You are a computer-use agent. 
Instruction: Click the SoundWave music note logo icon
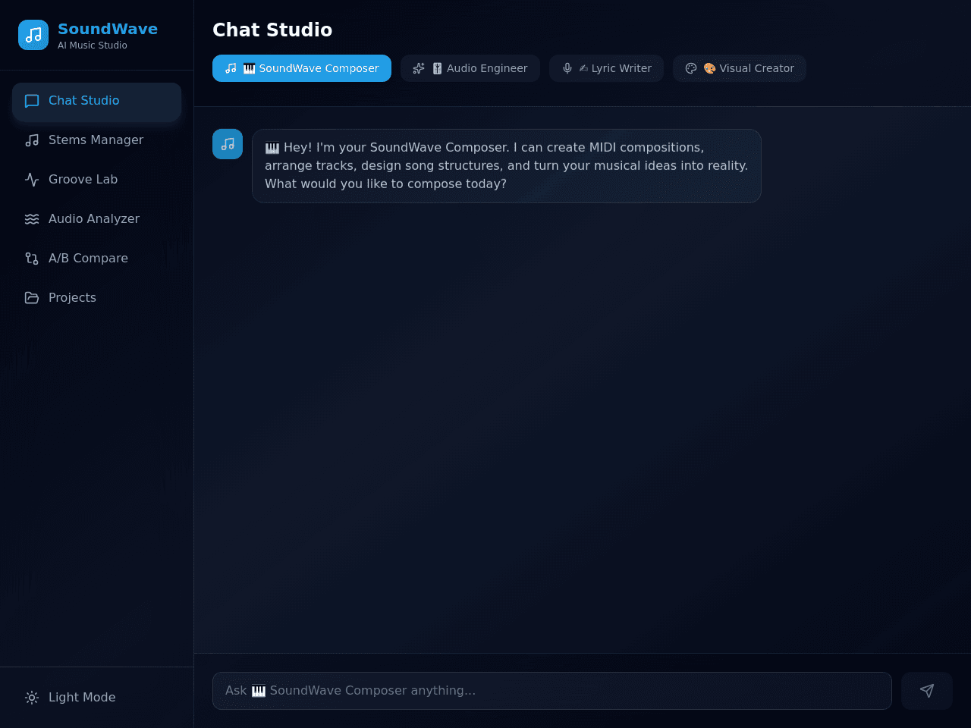coord(33,35)
